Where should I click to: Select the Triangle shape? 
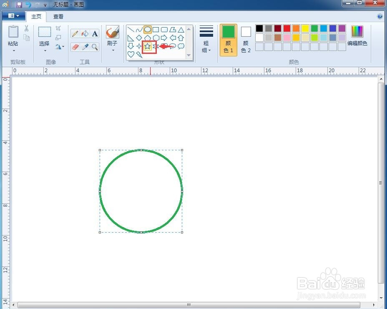[181, 30]
